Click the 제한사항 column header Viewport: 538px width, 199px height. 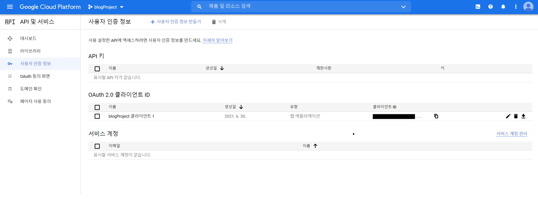[x=324, y=68]
